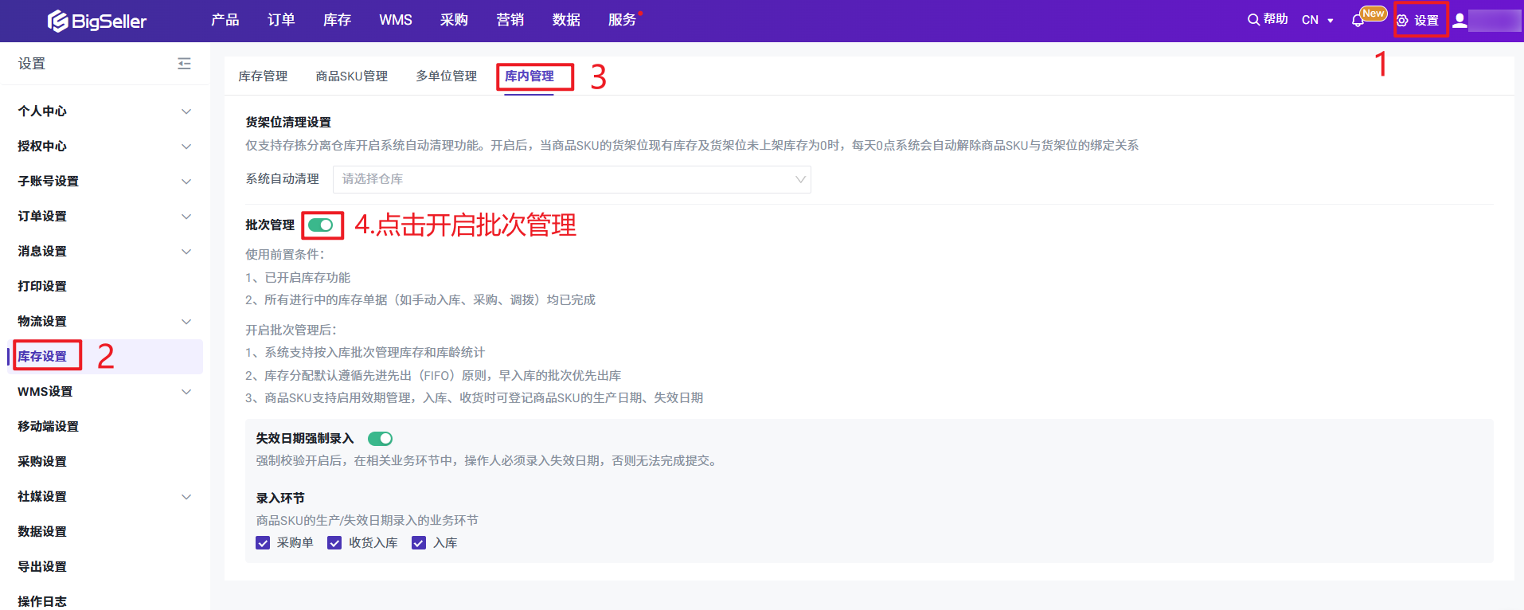1524x610 pixels.
Task: Expand the WMS设置 sidebar section
Action: tap(104, 392)
